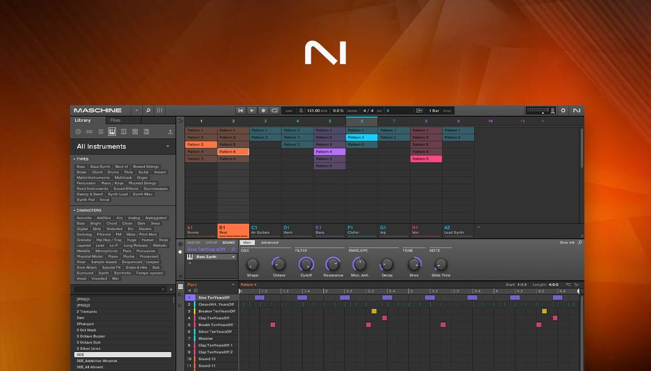Select 3 Octave Buzzer preset in results
Image resolution: width=651 pixels, height=371 pixels.
(x=123, y=336)
